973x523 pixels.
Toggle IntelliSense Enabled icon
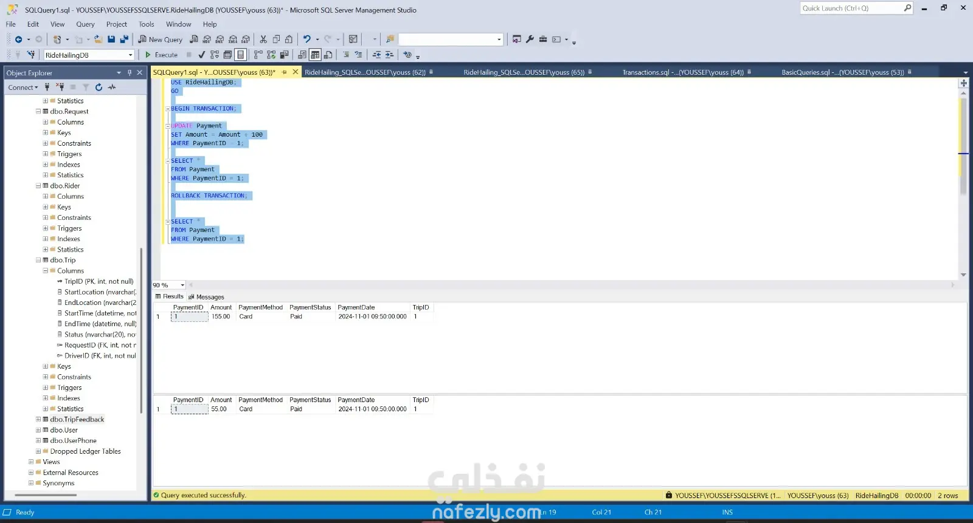click(241, 55)
